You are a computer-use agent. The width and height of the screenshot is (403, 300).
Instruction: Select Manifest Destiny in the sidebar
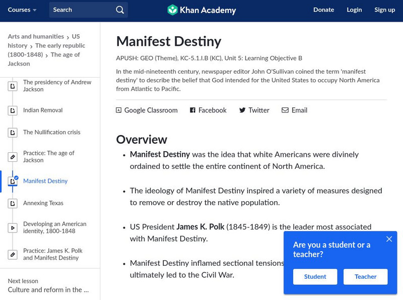click(45, 181)
